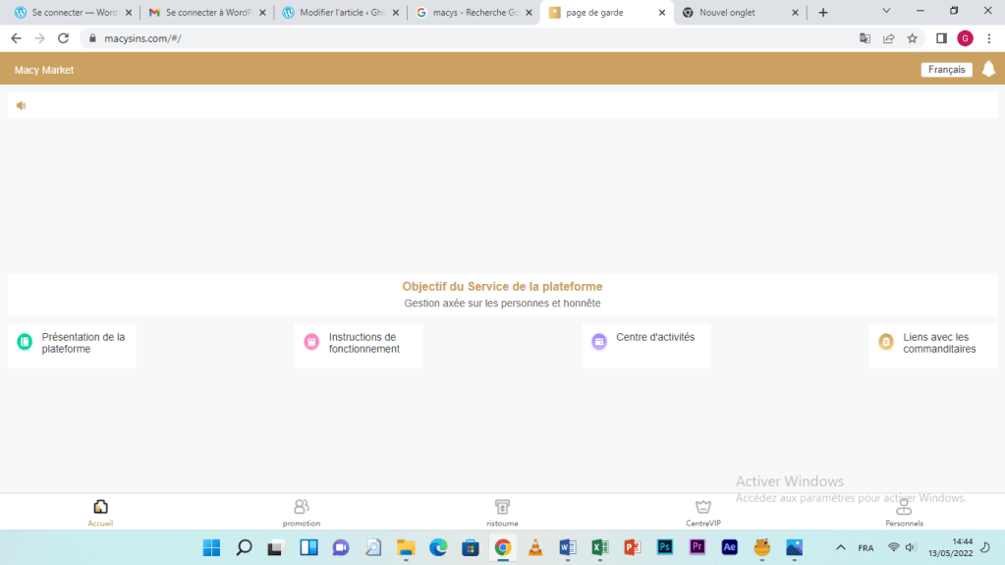Open the Français language selector

(946, 70)
